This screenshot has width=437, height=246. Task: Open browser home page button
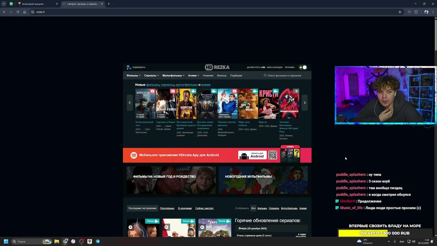pos(25,12)
